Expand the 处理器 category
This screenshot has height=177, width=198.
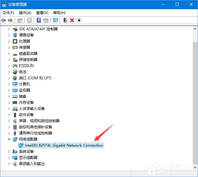point(9,41)
